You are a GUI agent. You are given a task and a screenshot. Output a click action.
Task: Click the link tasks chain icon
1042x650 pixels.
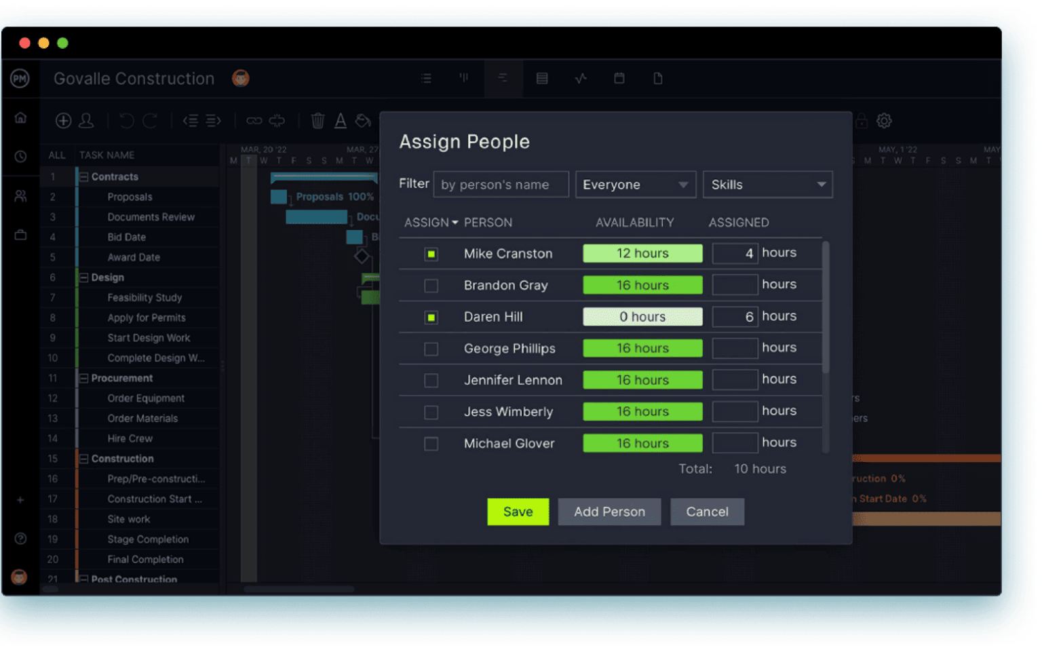254,121
